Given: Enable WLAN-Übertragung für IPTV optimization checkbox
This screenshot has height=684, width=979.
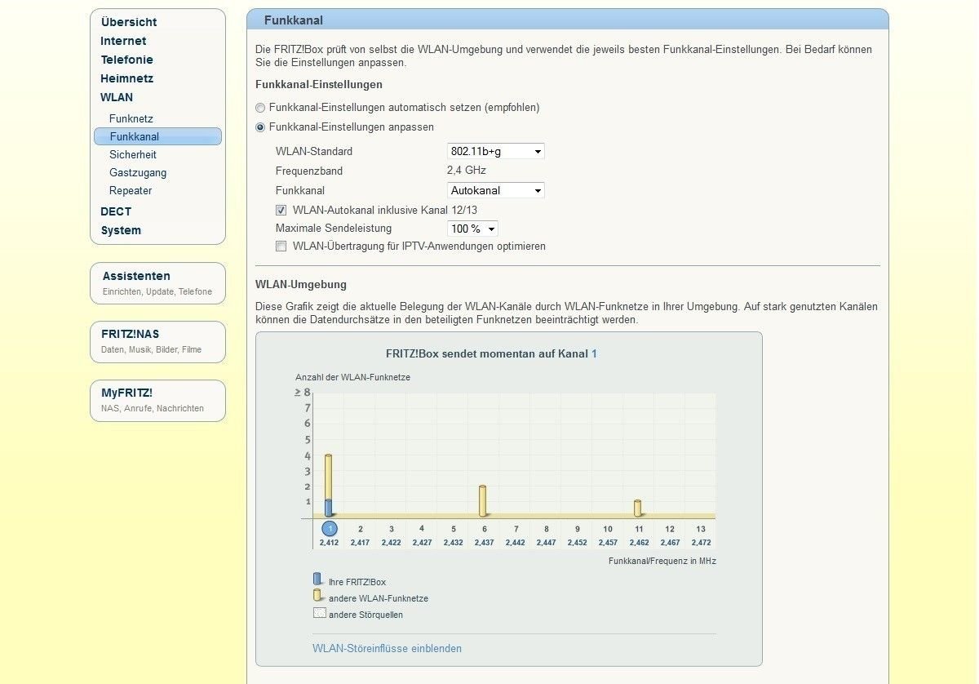Looking at the screenshot, I should tap(281, 246).
